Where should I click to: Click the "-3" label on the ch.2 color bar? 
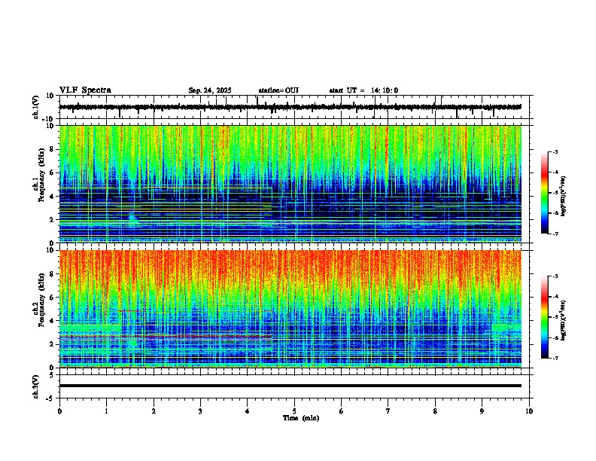[555, 276]
